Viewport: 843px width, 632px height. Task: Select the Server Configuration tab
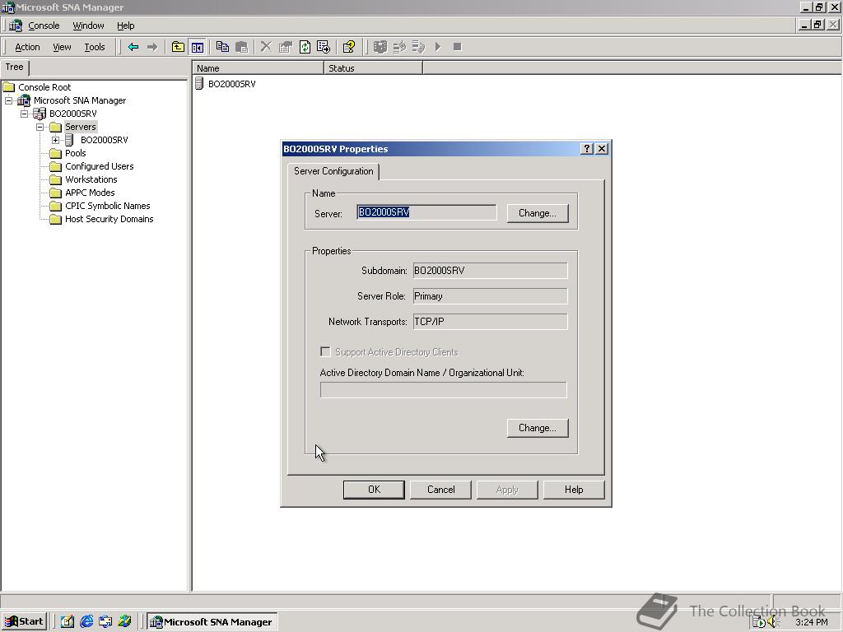(x=333, y=171)
